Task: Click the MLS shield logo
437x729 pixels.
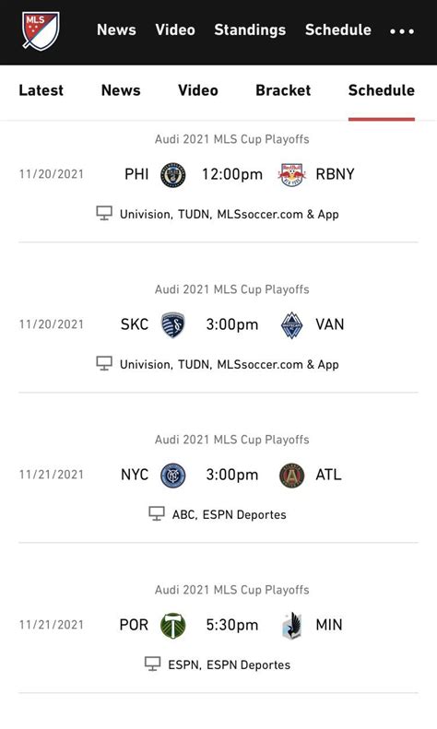Action: pos(41,30)
